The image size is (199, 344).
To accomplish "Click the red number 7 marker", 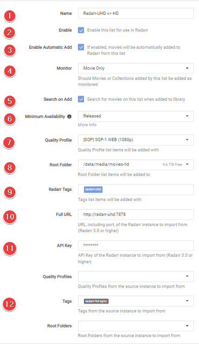I will (9, 143).
